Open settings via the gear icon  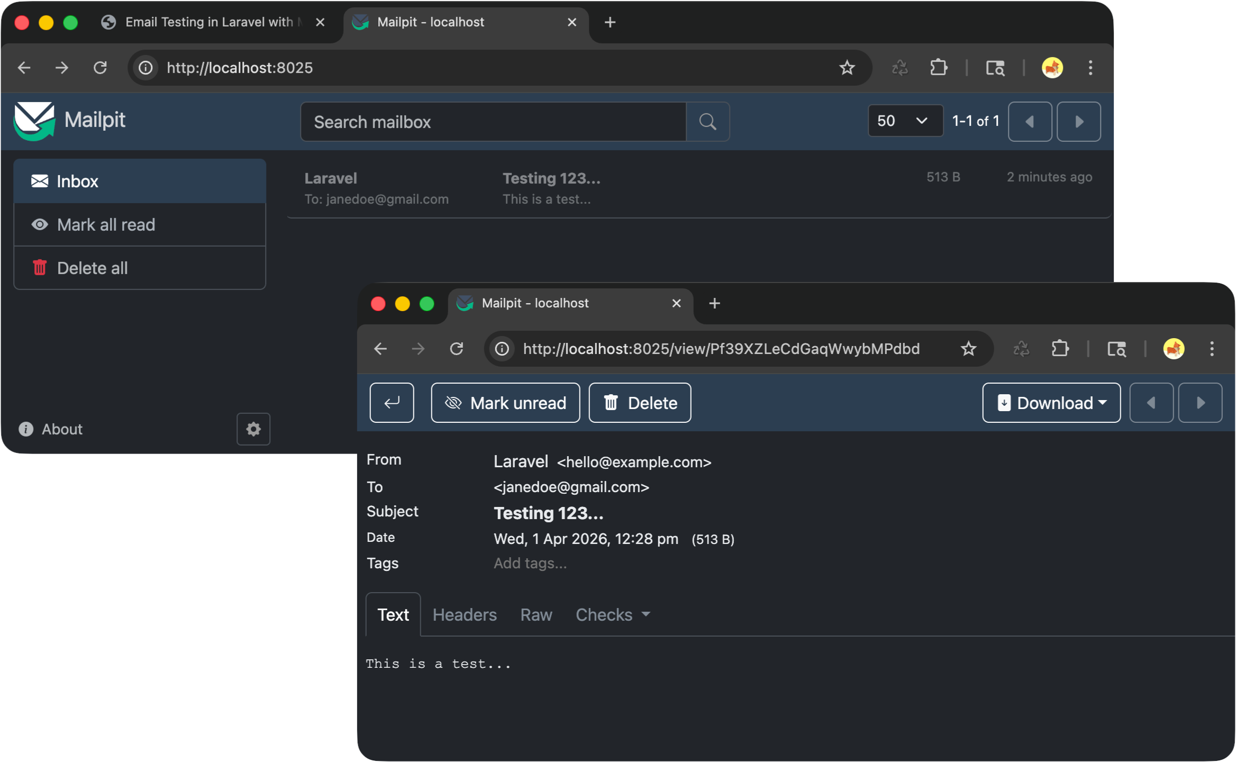(x=253, y=429)
